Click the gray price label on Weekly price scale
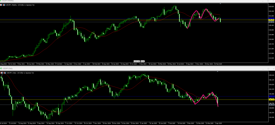Viewport: 275px width, 125px height. (x=271, y=22)
